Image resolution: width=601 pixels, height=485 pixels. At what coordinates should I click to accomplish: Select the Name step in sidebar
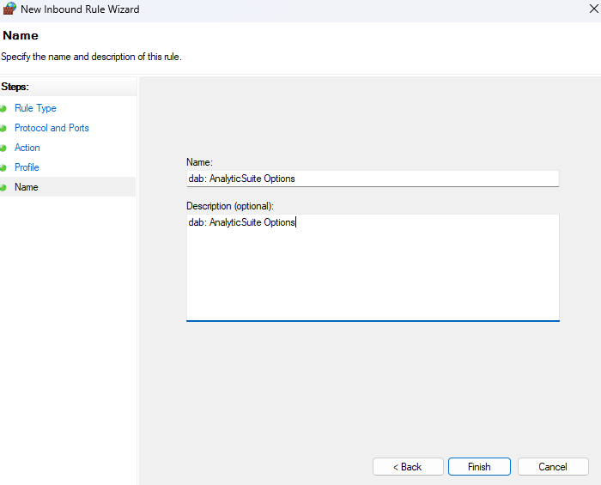point(27,187)
